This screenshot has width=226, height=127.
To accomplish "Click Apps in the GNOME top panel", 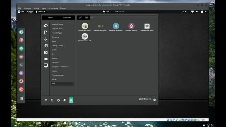I will pos(30,12).
